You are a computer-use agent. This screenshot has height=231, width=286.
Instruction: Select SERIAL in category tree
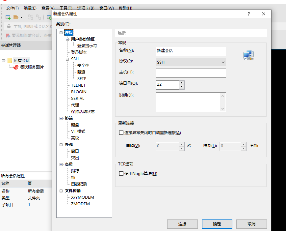(78, 99)
